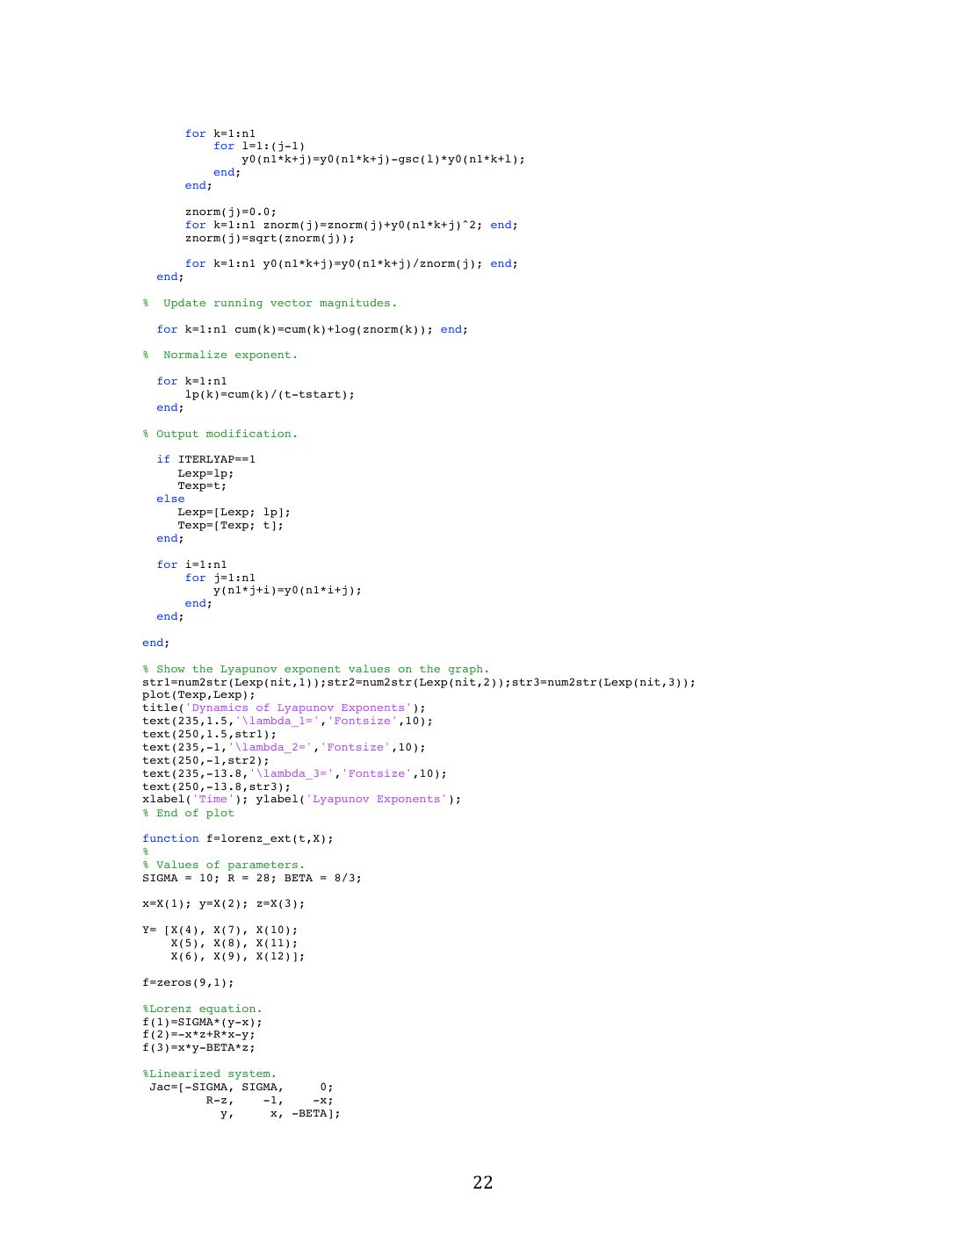Click the line with '\lambda_3='

click(295, 773)
